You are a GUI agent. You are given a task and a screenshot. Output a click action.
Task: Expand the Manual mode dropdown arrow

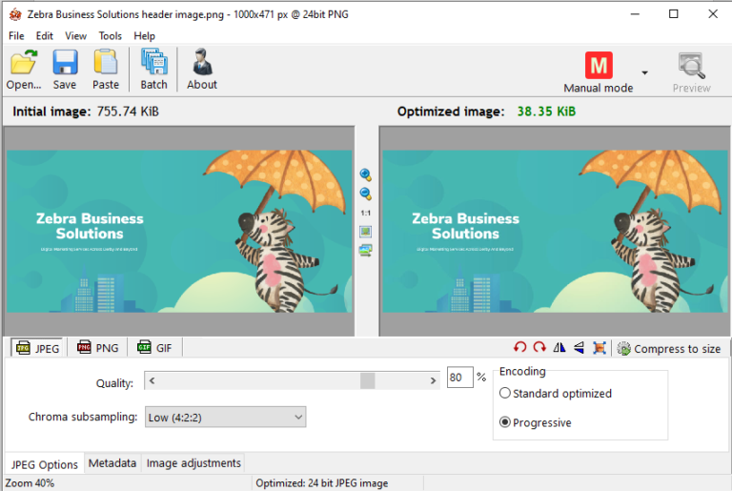pyautogui.click(x=644, y=72)
